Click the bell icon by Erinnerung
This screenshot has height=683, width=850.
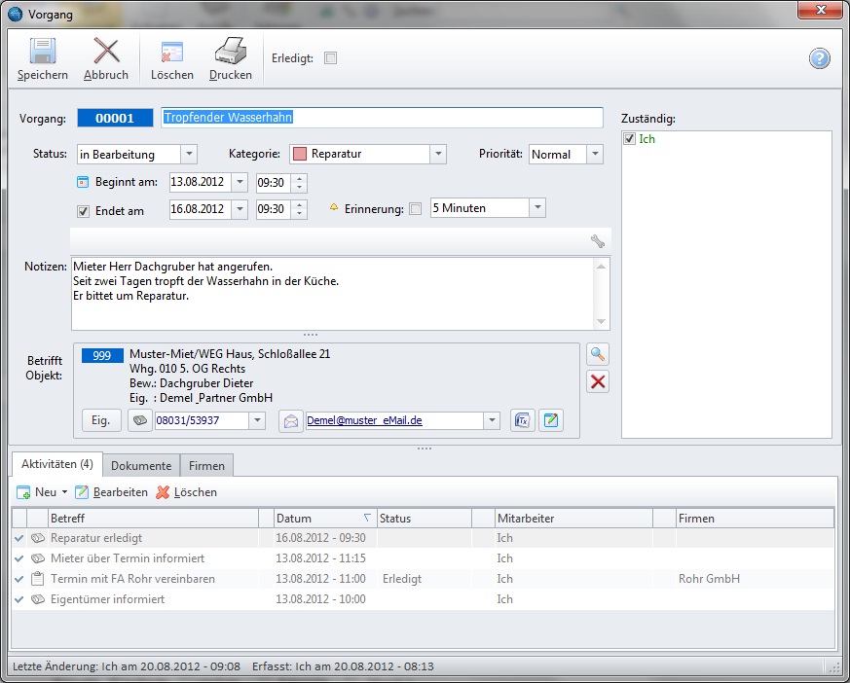tap(334, 207)
